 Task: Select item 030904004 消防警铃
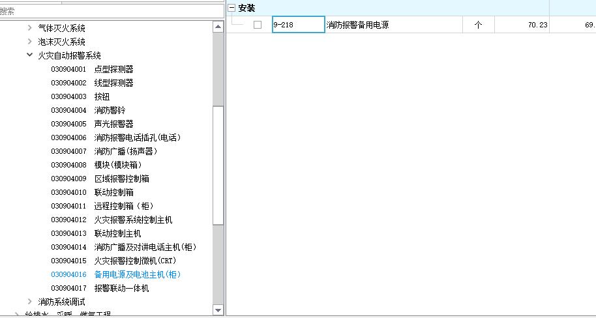[x=88, y=110]
